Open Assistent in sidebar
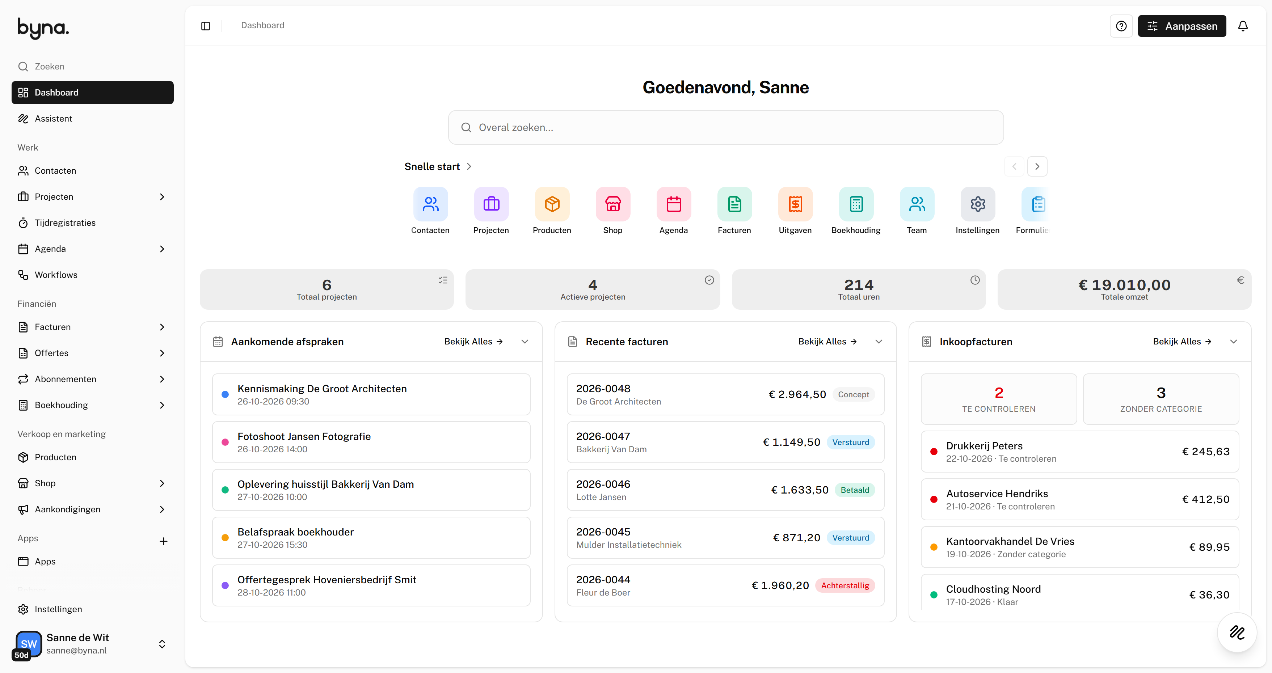Viewport: 1272px width, 673px height. click(x=92, y=119)
